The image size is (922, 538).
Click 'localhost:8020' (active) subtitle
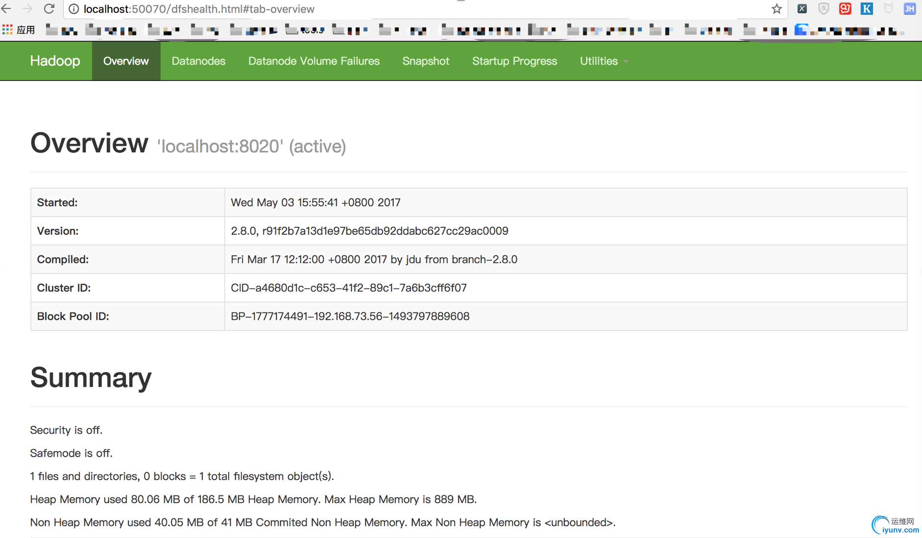pos(252,147)
